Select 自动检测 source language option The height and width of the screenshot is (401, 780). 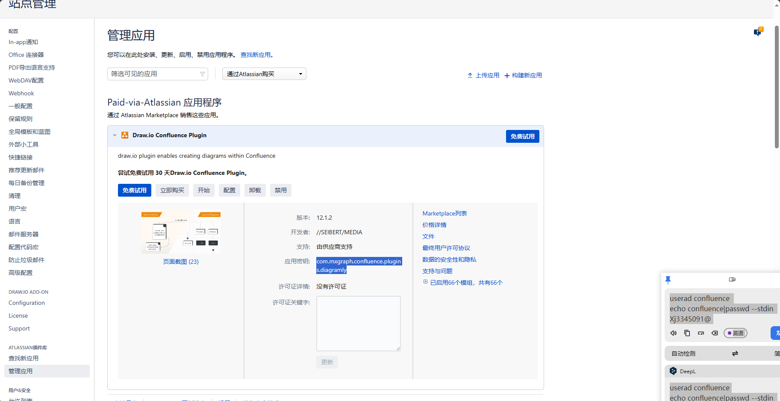pos(683,354)
